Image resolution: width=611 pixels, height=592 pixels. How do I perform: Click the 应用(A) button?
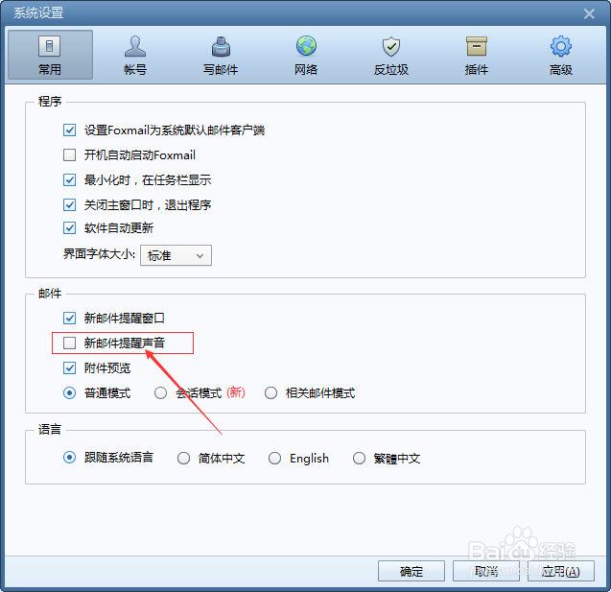coord(561,571)
